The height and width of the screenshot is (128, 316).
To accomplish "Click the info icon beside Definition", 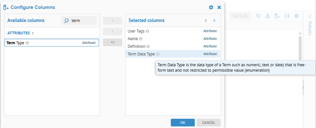I will pos(148,46).
